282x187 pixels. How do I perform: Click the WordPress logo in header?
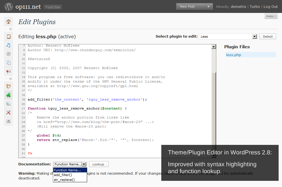[x=9, y=7]
